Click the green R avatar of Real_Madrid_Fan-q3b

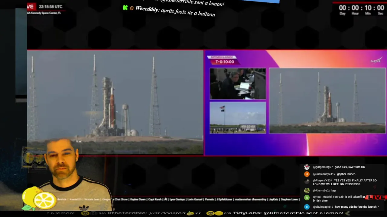pyautogui.click(x=307, y=198)
